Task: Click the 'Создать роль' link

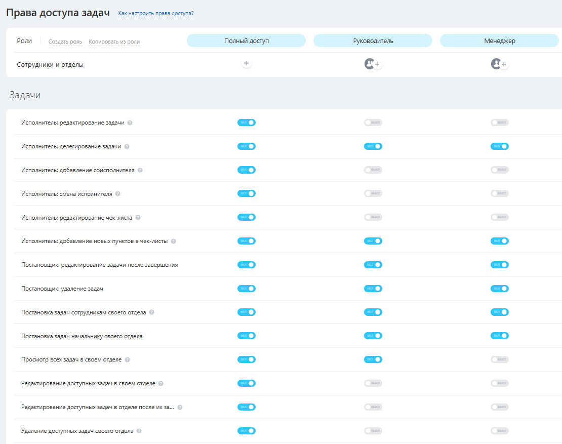Action: (65, 42)
